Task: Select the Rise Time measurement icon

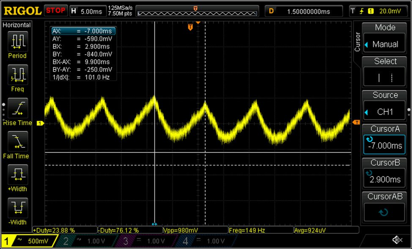Action: coord(17,108)
